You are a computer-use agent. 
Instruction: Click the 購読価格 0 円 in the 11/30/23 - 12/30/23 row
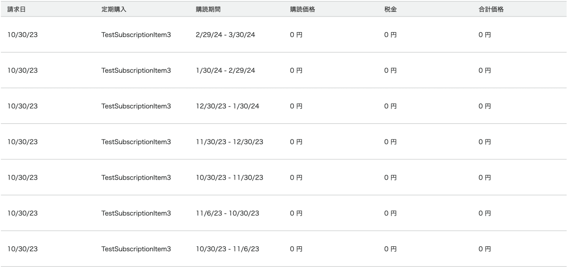click(x=296, y=142)
